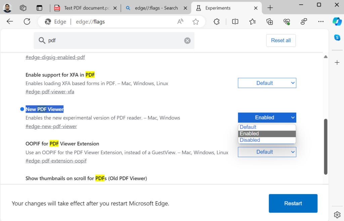Viewport: 344px width, 221px height.
Task: Clear the pdf search field
Action: [187, 40]
